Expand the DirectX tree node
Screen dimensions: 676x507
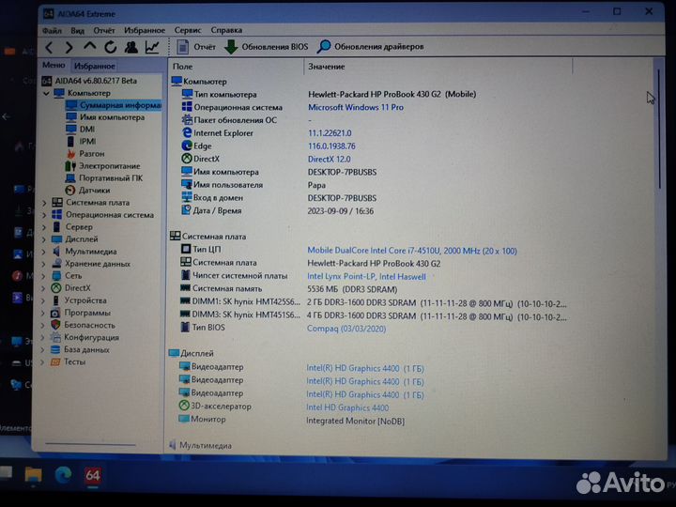pos(43,288)
